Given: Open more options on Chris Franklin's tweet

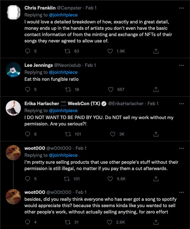Looking at the screenshot, I should tap(181, 8).
